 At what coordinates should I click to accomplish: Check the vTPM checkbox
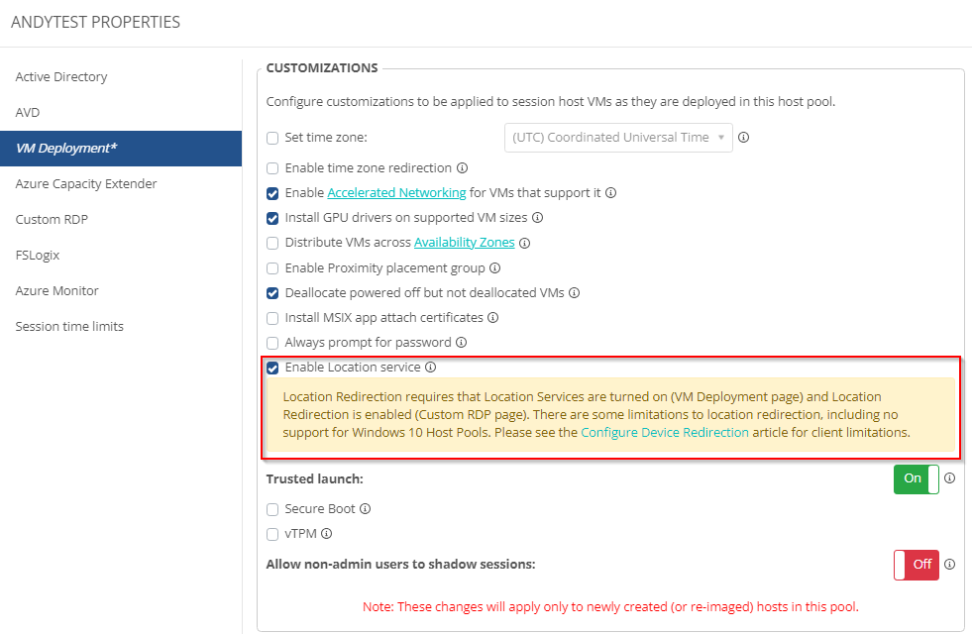(x=272, y=535)
